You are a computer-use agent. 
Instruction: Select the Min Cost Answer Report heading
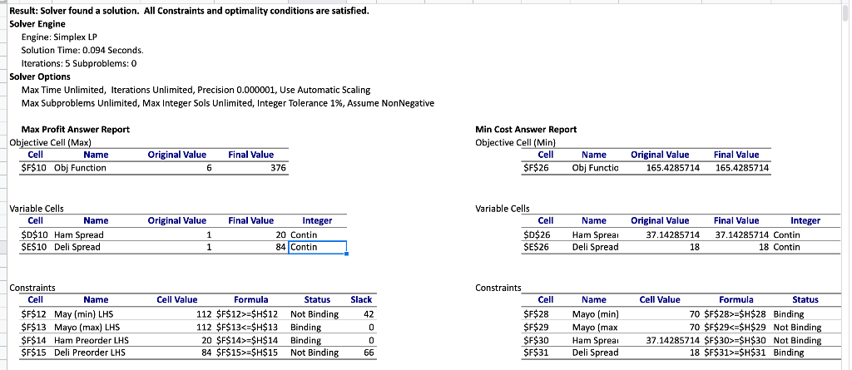(x=526, y=130)
